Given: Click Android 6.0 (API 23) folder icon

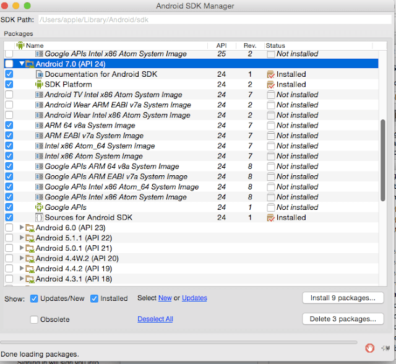Looking at the screenshot, I should pos(30,228).
